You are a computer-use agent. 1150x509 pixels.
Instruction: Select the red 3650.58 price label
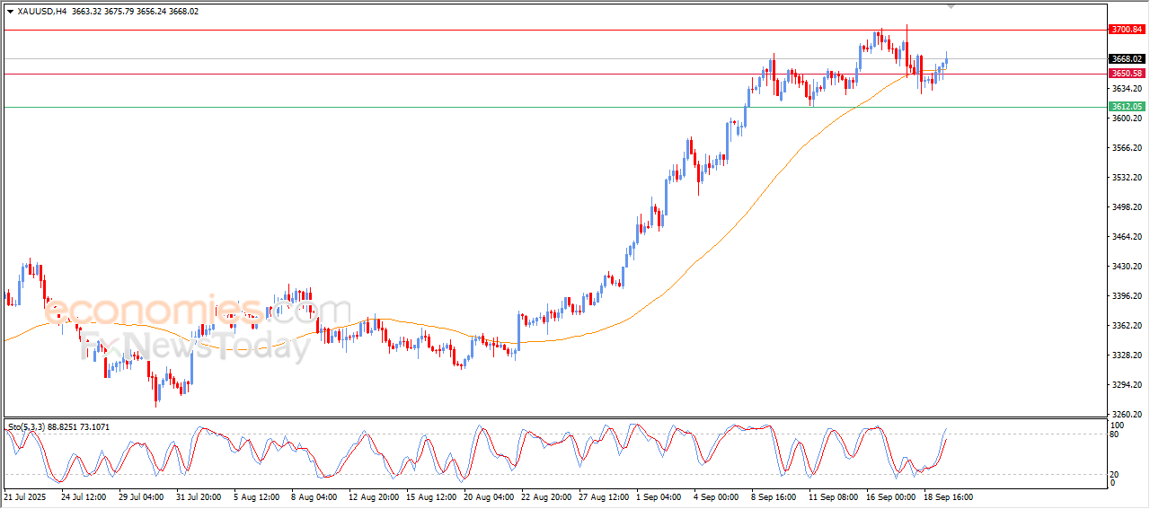pyautogui.click(x=1126, y=74)
